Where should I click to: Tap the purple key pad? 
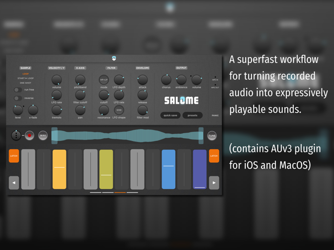199,169
